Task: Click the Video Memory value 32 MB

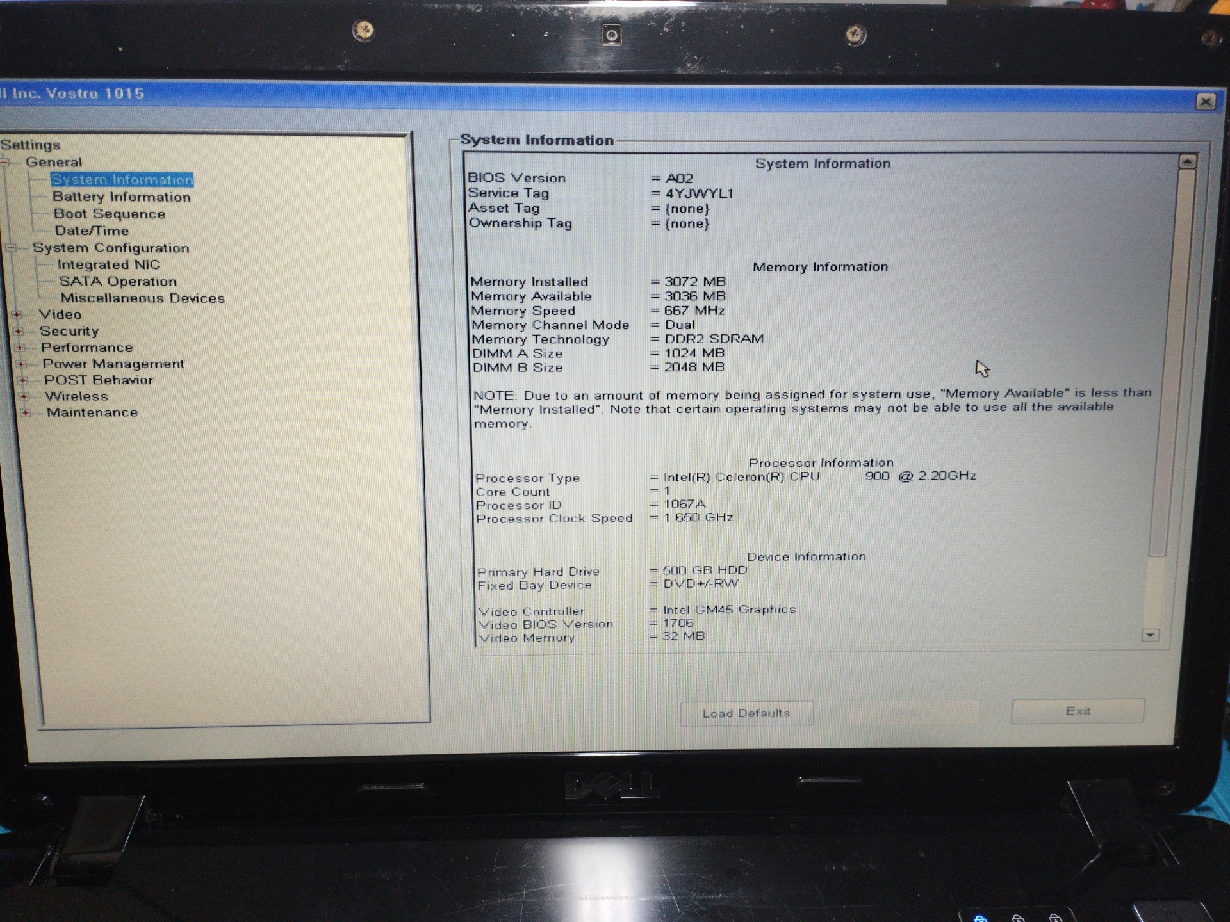Action: coord(684,636)
